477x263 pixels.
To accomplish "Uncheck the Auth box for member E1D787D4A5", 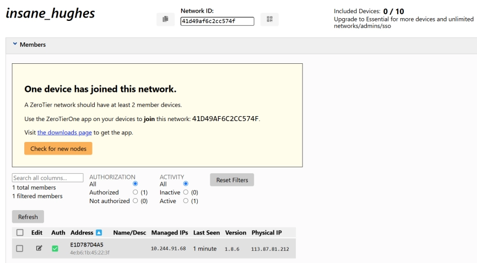I will (55, 249).
